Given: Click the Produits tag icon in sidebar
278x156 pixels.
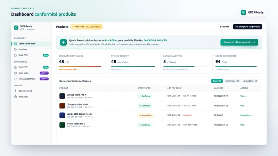Looking at the screenshot, I should coord(15,49).
